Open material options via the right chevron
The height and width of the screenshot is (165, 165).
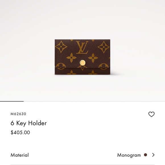tap(153, 155)
